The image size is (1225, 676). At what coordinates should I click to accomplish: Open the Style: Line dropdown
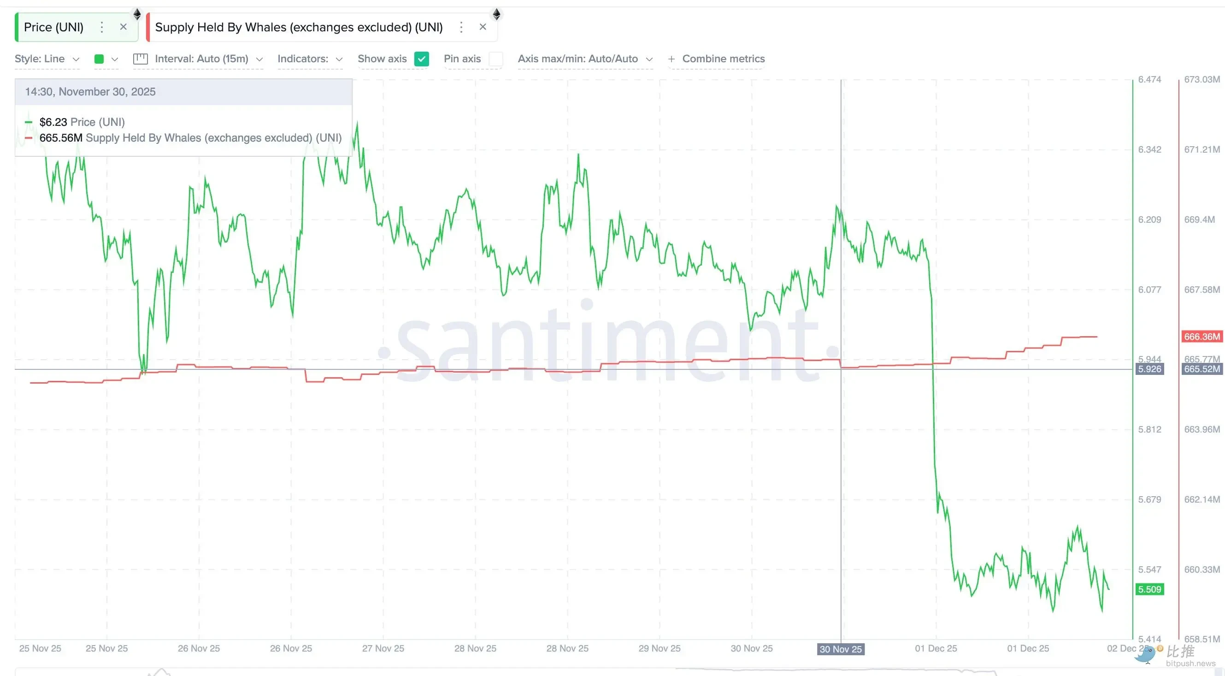click(x=47, y=59)
